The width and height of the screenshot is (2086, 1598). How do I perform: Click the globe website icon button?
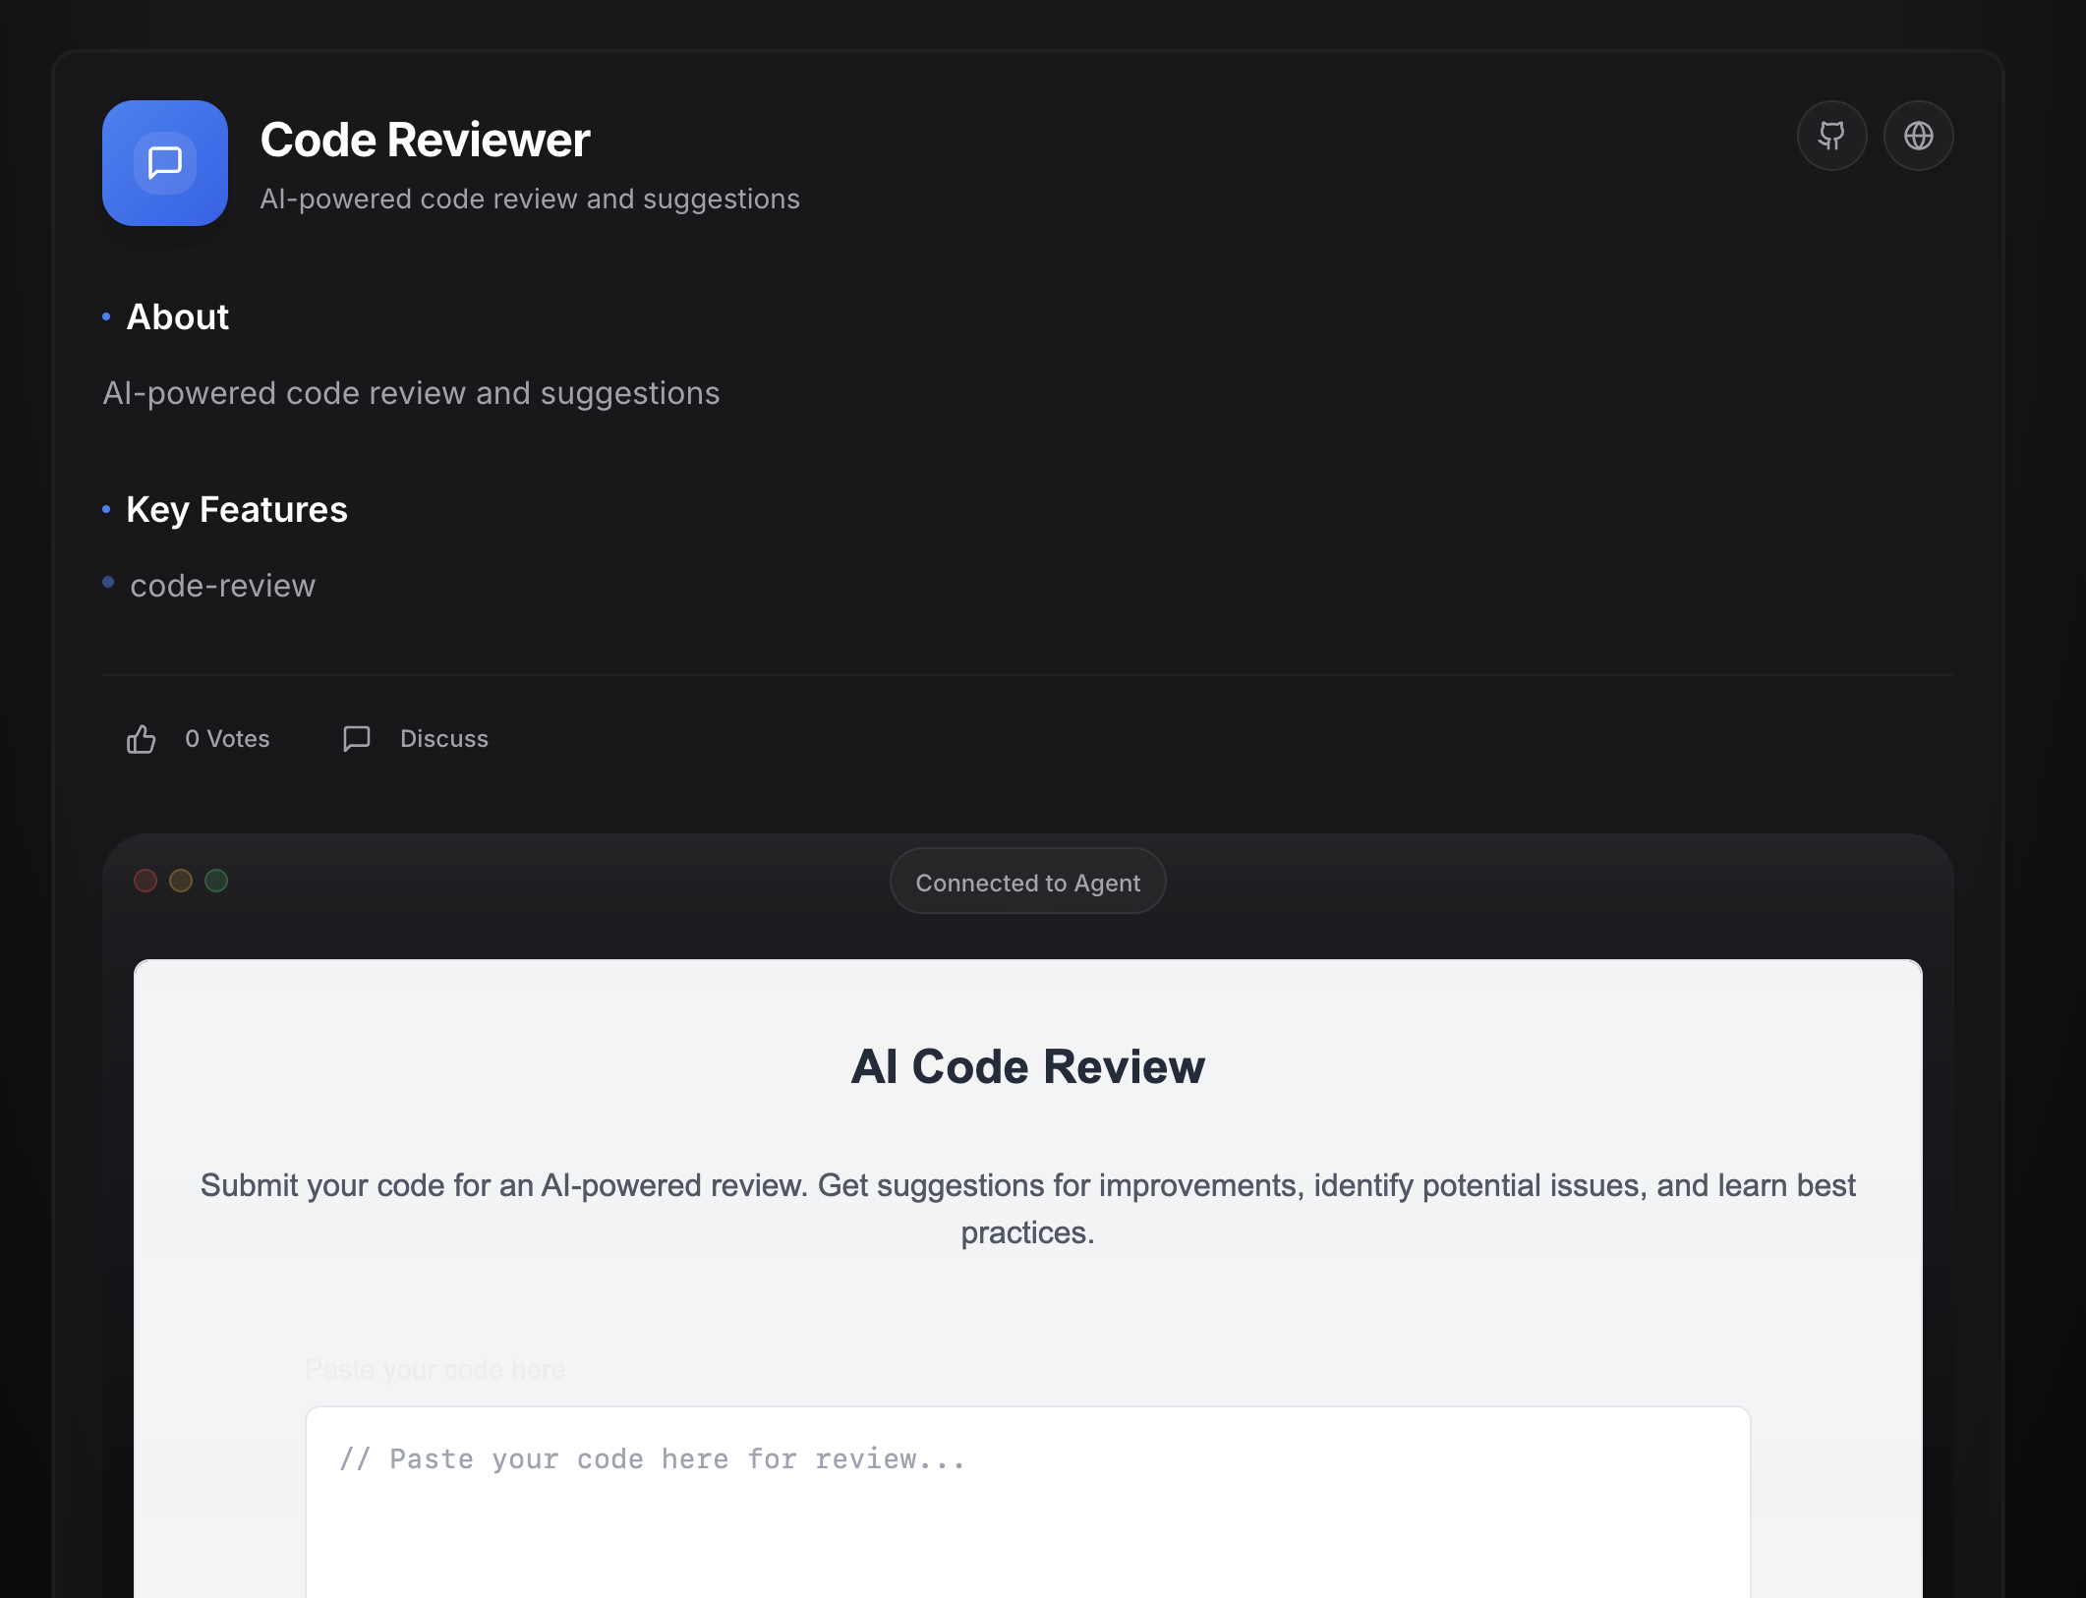1918,136
